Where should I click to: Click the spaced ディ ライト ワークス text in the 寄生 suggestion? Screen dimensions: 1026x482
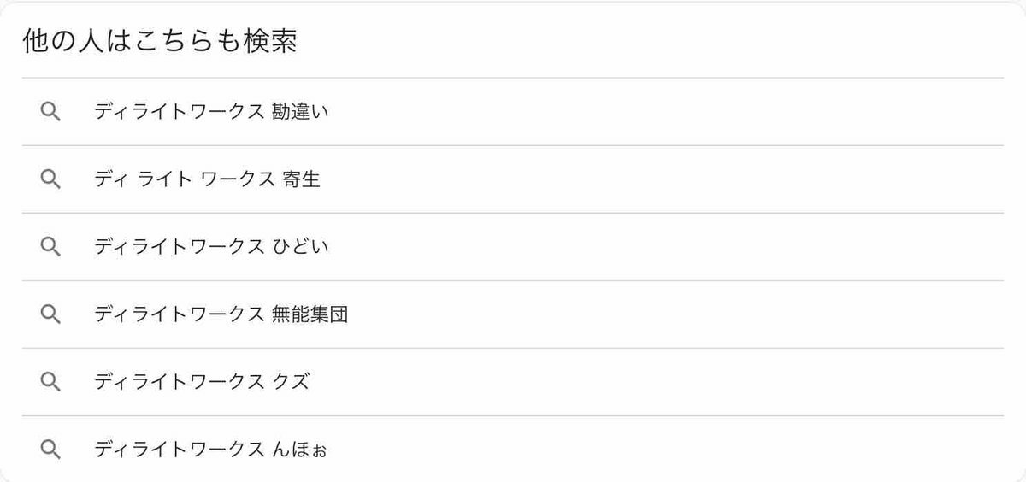184,179
